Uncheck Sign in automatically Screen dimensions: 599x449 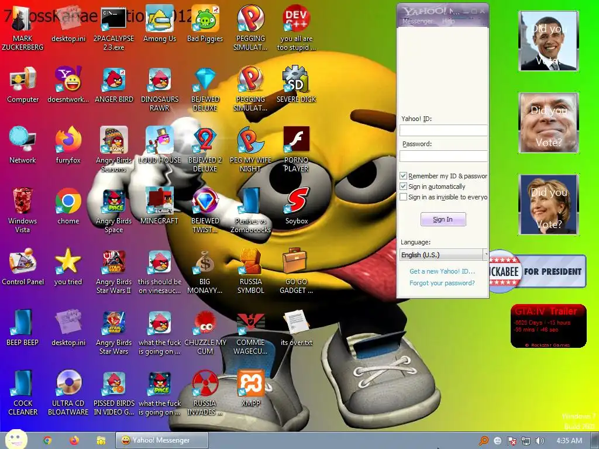tap(403, 186)
